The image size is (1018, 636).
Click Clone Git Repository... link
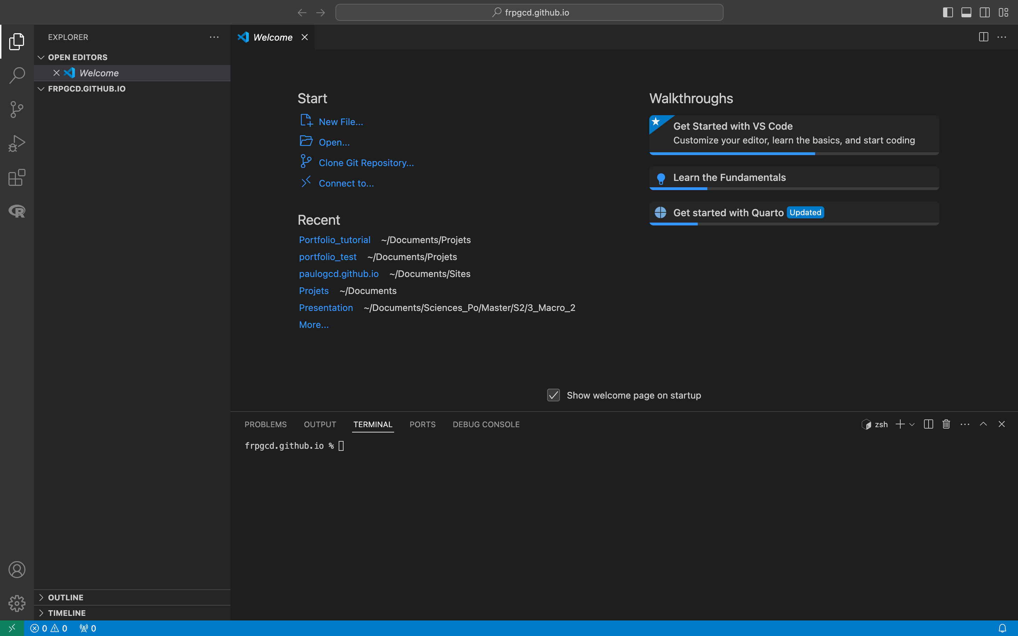tap(366, 163)
